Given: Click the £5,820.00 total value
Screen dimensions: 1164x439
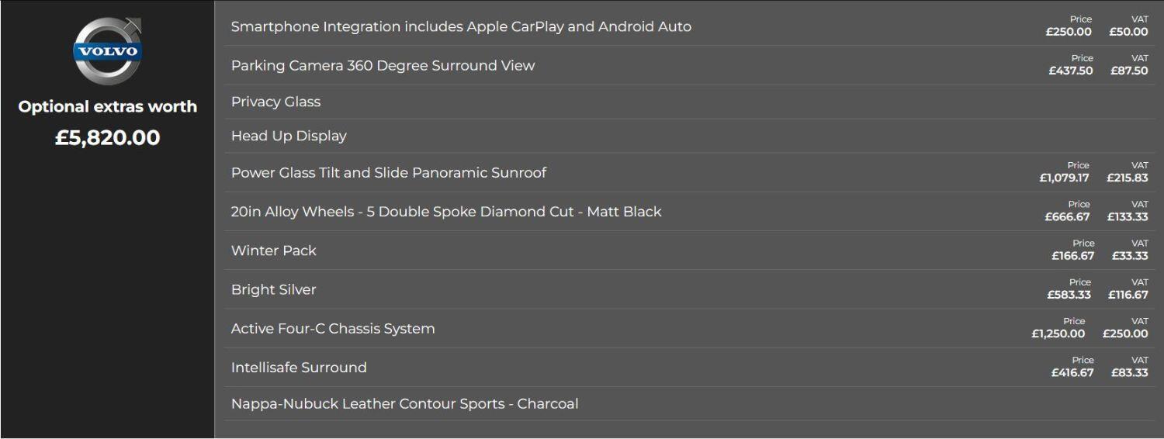Looking at the screenshot, I should (108, 137).
